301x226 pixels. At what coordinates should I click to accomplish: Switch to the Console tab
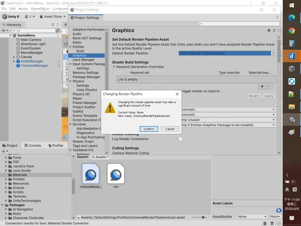click(x=33, y=145)
